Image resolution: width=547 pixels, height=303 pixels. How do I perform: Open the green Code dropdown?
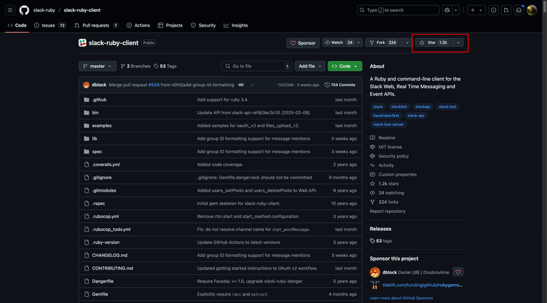[x=345, y=66]
